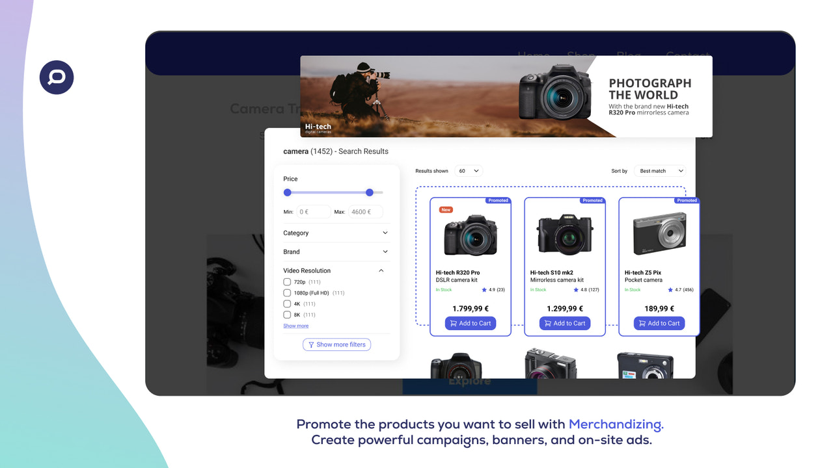Collapse the Video Resolution filter section

[x=336, y=270]
